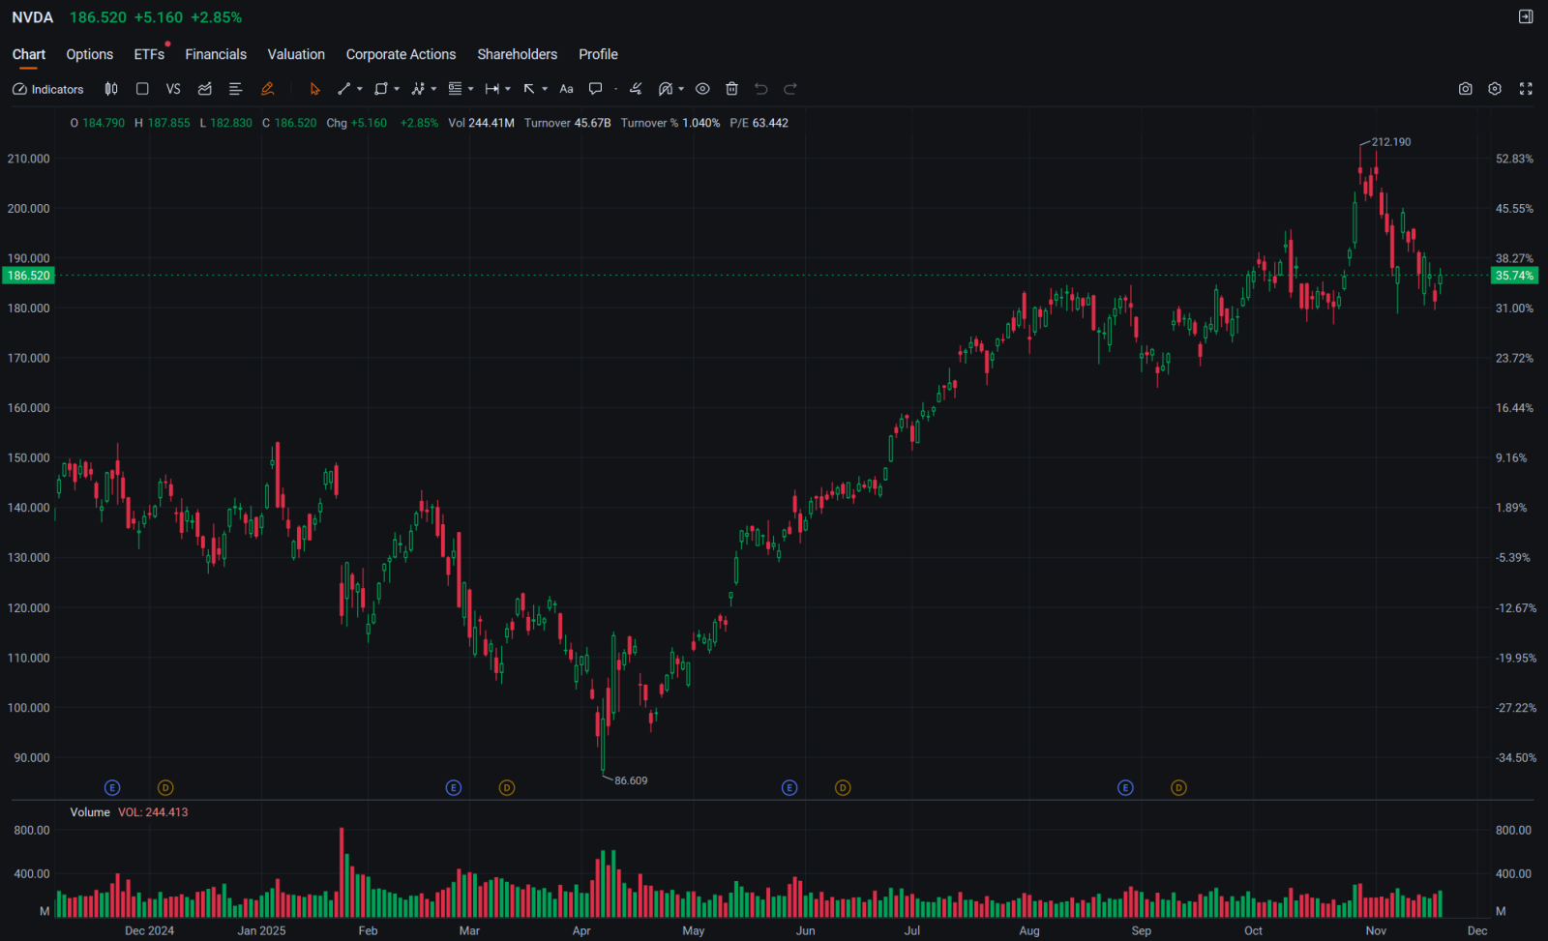The width and height of the screenshot is (1548, 941).
Task: Expand the arrow tool dropdown arrow
Action: point(545,89)
